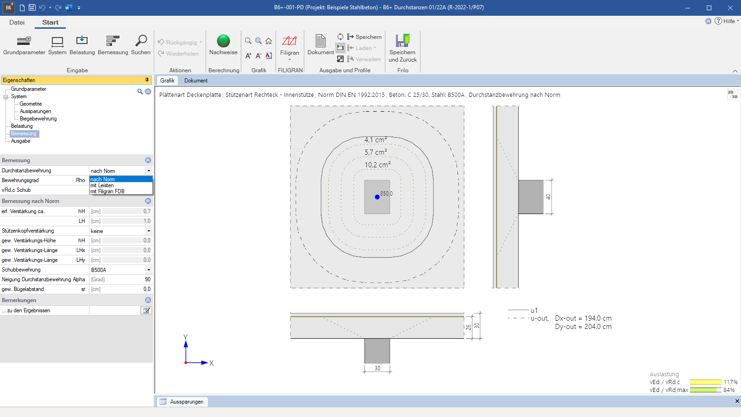Click the vEd / vRd,c utilization bar
Image resolution: width=741 pixels, height=417 pixels.
tap(706, 382)
